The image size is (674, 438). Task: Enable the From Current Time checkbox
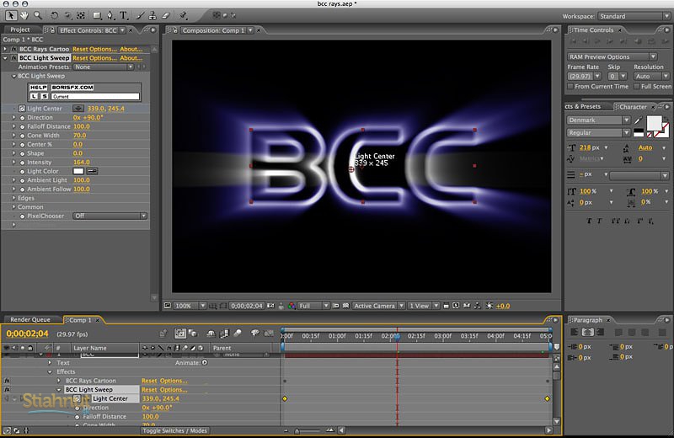coord(570,87)
